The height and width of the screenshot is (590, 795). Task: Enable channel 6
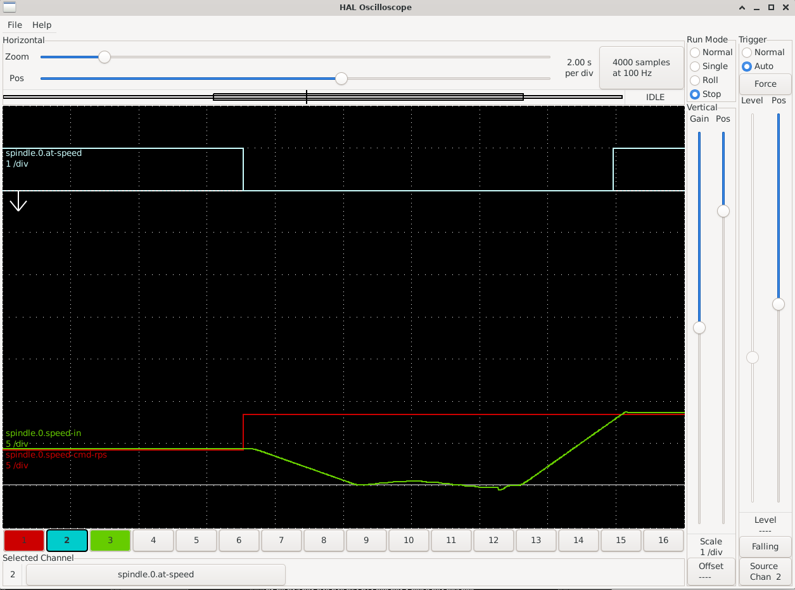click(239, 541)
